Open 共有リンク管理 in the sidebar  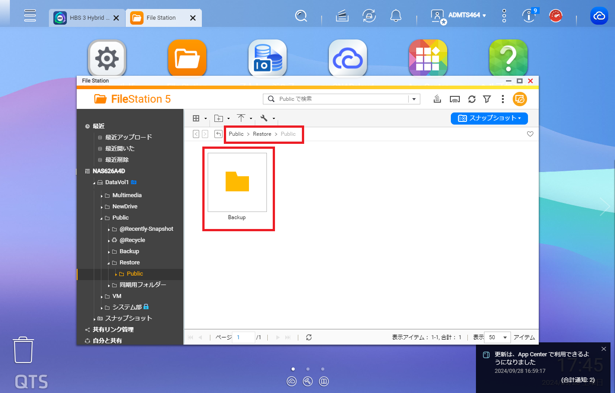pos(113,330)
